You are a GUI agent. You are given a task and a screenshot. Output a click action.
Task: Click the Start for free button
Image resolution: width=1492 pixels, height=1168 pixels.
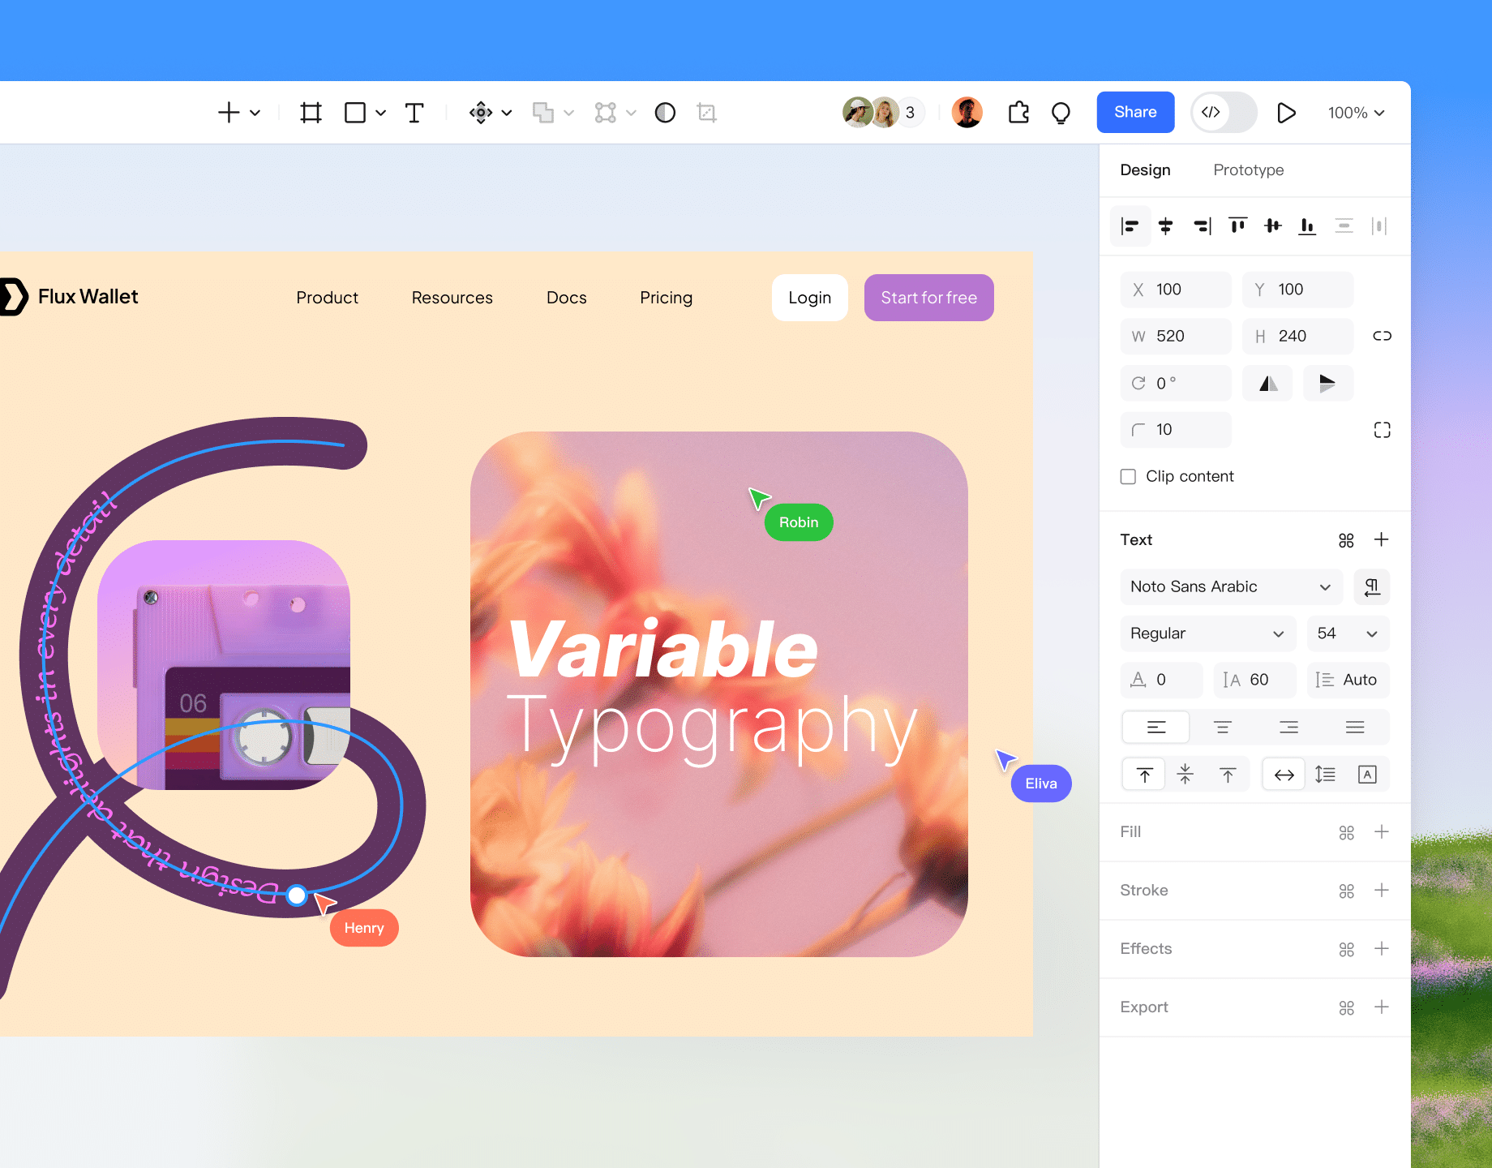[x=928, y=298]
